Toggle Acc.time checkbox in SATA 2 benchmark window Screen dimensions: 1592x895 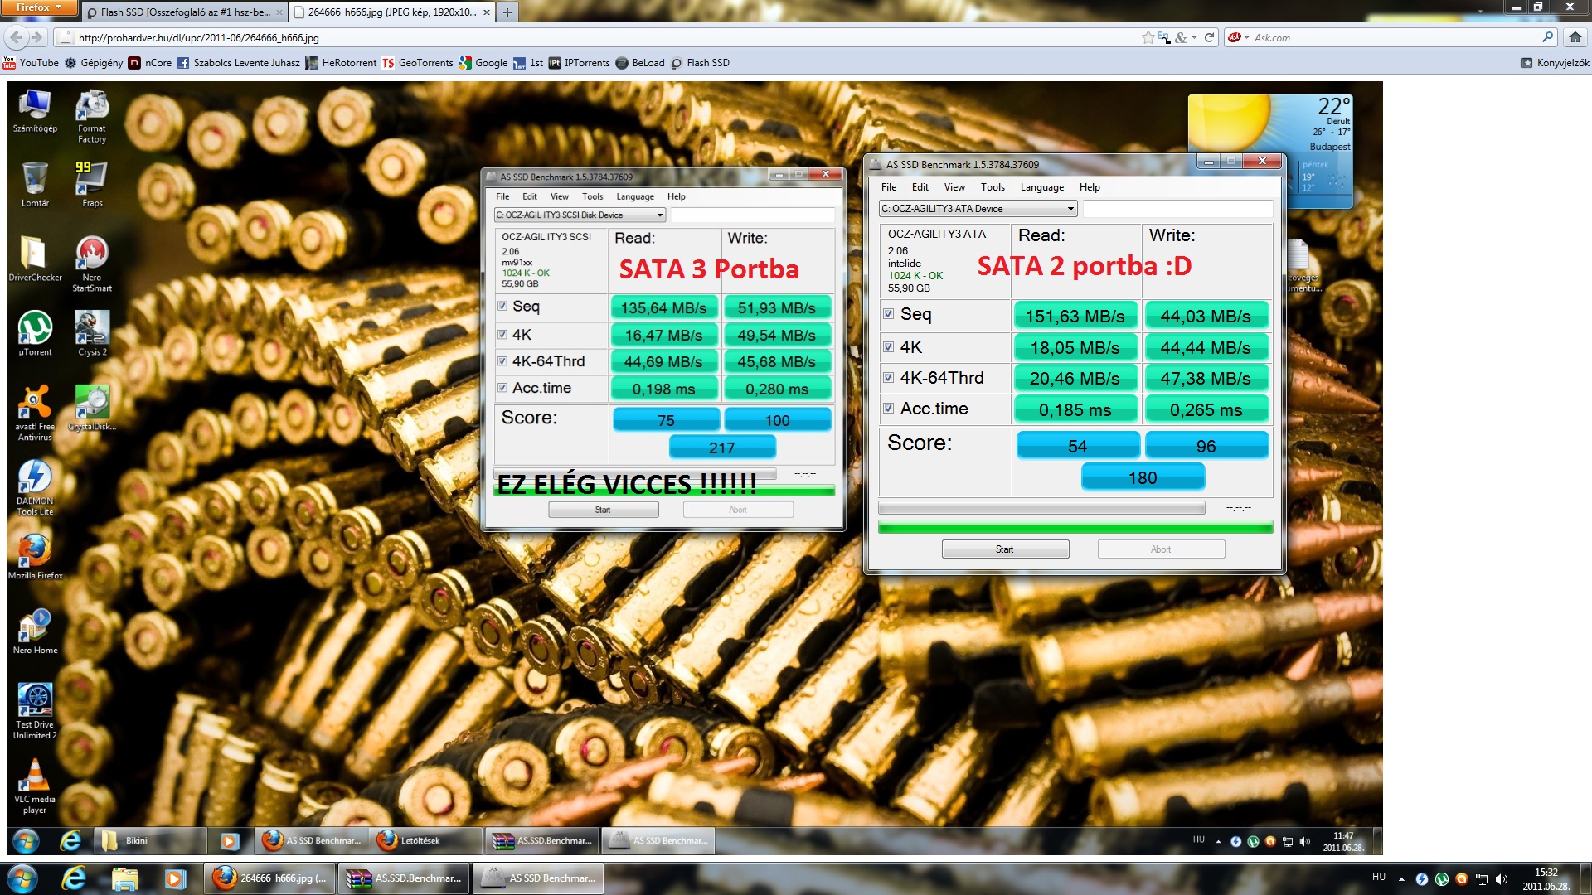click(x=889, y=409)
